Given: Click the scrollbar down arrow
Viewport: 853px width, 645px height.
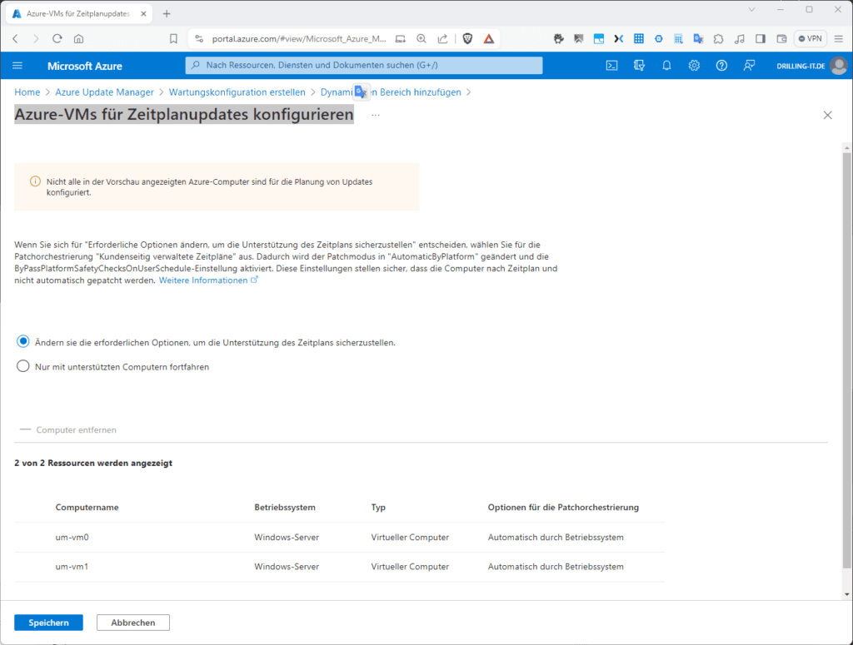Looking at the screenshot, I should pyautogui.click(x=846, y=594).
